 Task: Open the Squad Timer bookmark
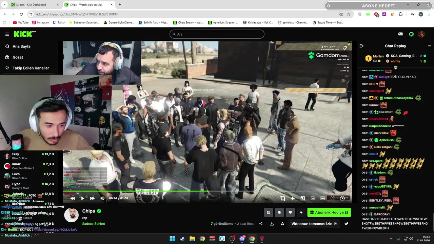click(x=328, y=23)
